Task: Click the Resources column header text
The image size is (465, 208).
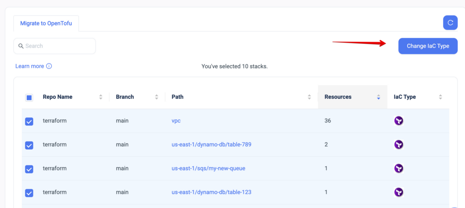Action: pyautogui.click(x=338, y=97)
